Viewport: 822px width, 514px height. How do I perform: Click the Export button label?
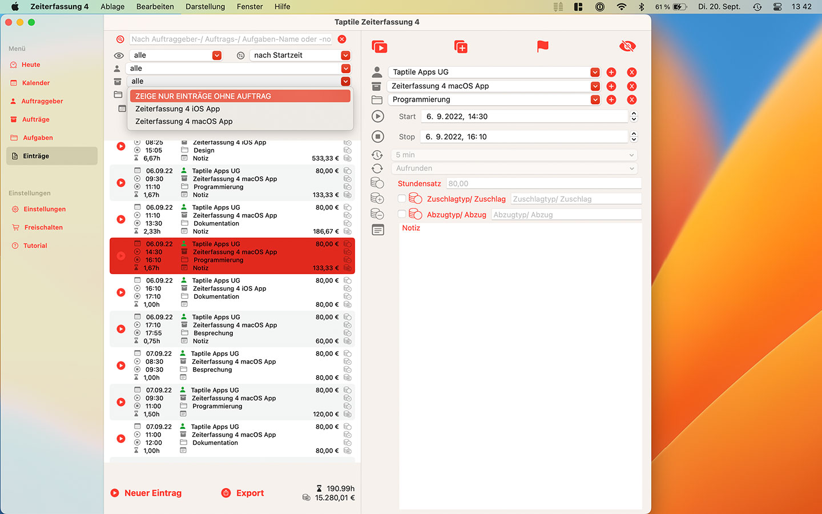pyautogui.click(x=250, y=493)
